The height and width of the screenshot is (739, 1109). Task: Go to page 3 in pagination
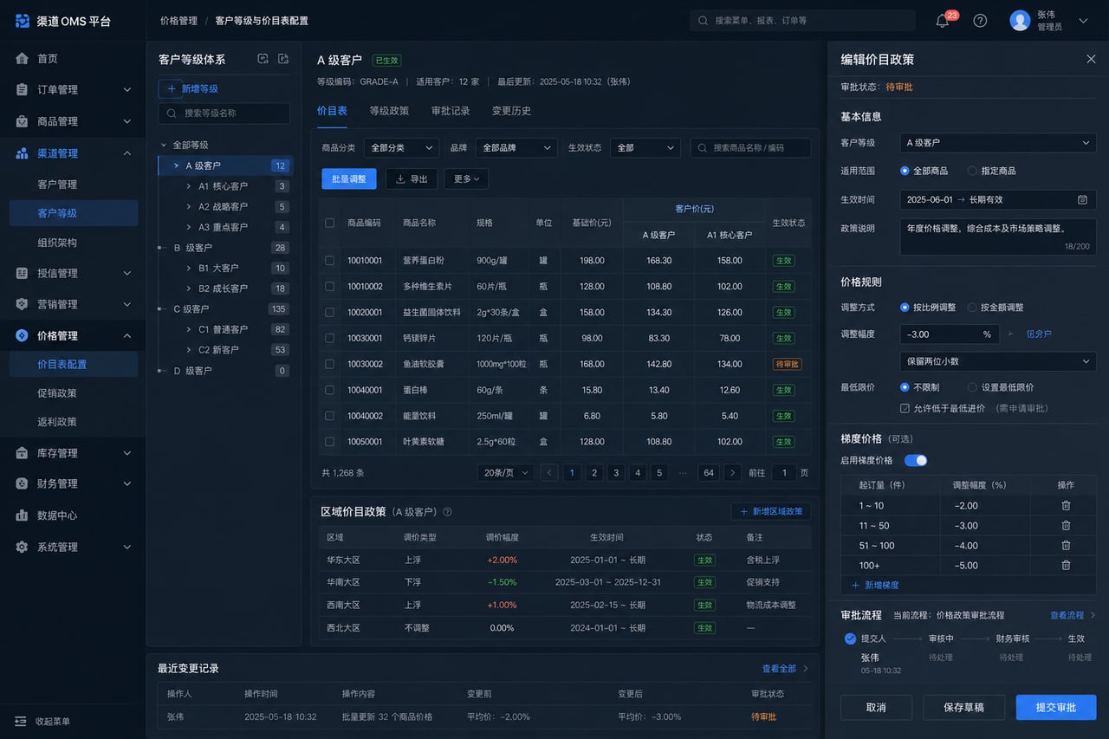[x=616, y=472]
